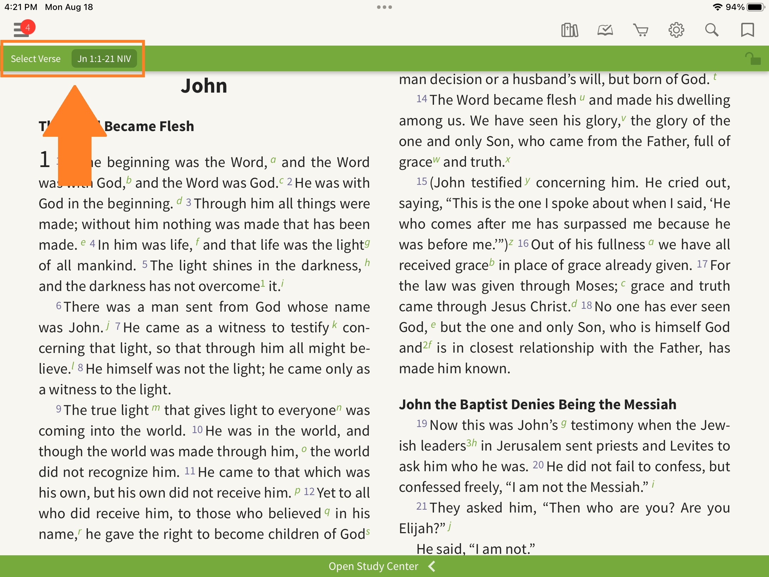Open Study Center bar
769x577 pixels.
384,566
